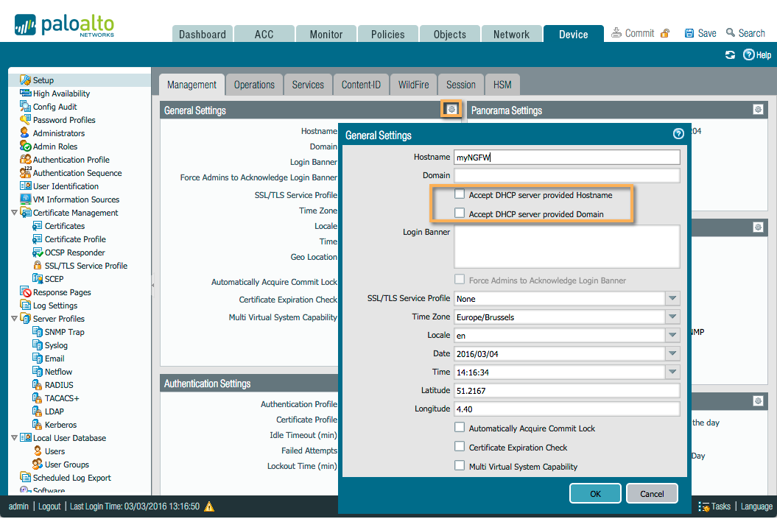Viewport: 777px width, 519px height.
Task: Click the help icon in General Settings dialog
Action: (x=678, y=134)
